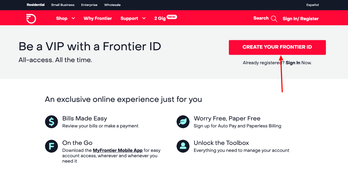Image resolution: width=348 pixels, height=179 pixels.
Task: Select the Enterprise menu item
Action: (89, 5)
